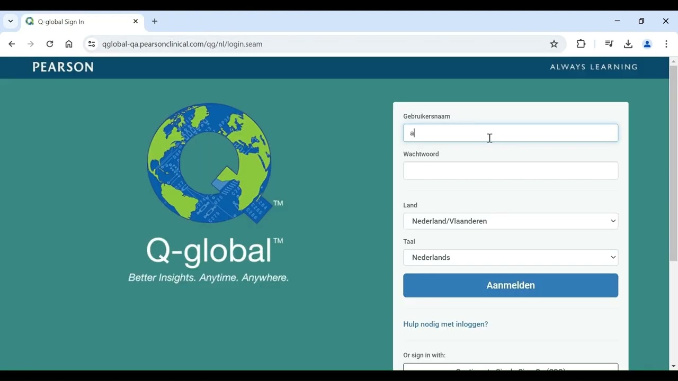
Task: Open the tab search dropdown arrow
Action: click(11, 22)
